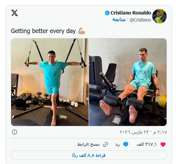Open the cable workout photo on the left
The height and width of the screenshot is (164, 178).
50,82
